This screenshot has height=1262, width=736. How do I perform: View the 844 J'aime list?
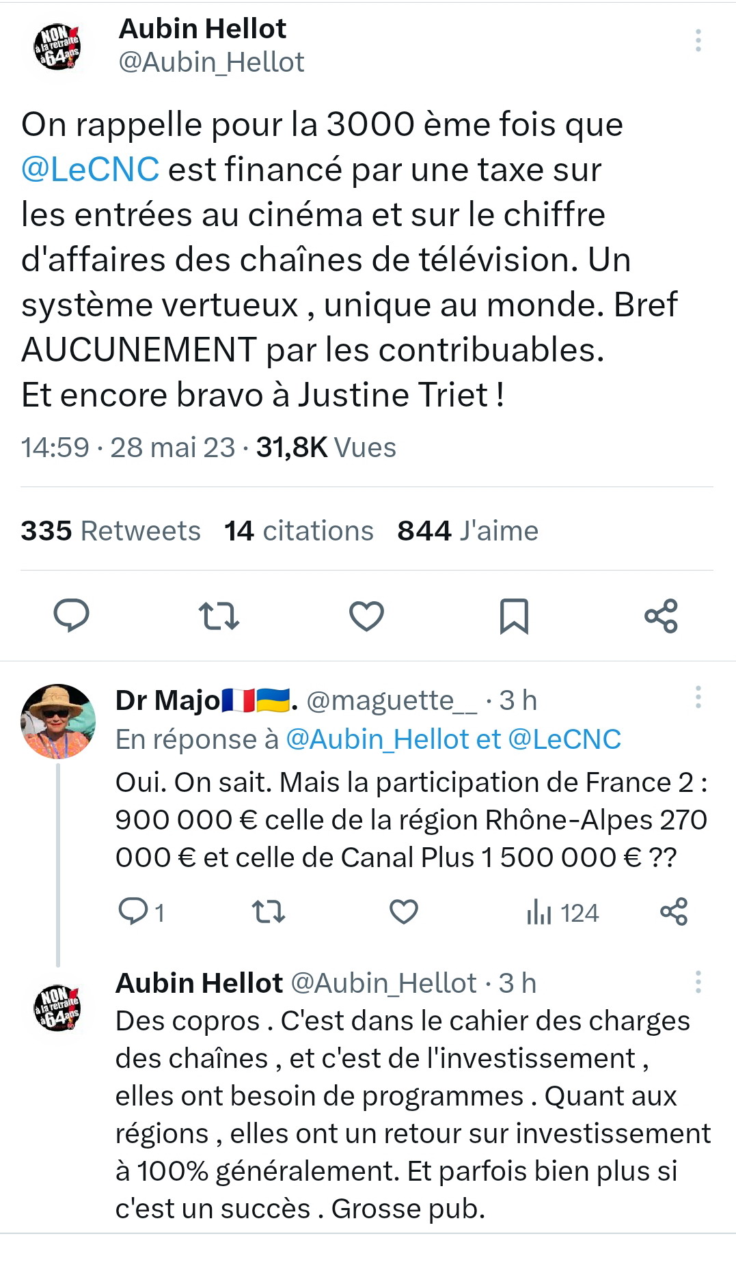(467, 531)
